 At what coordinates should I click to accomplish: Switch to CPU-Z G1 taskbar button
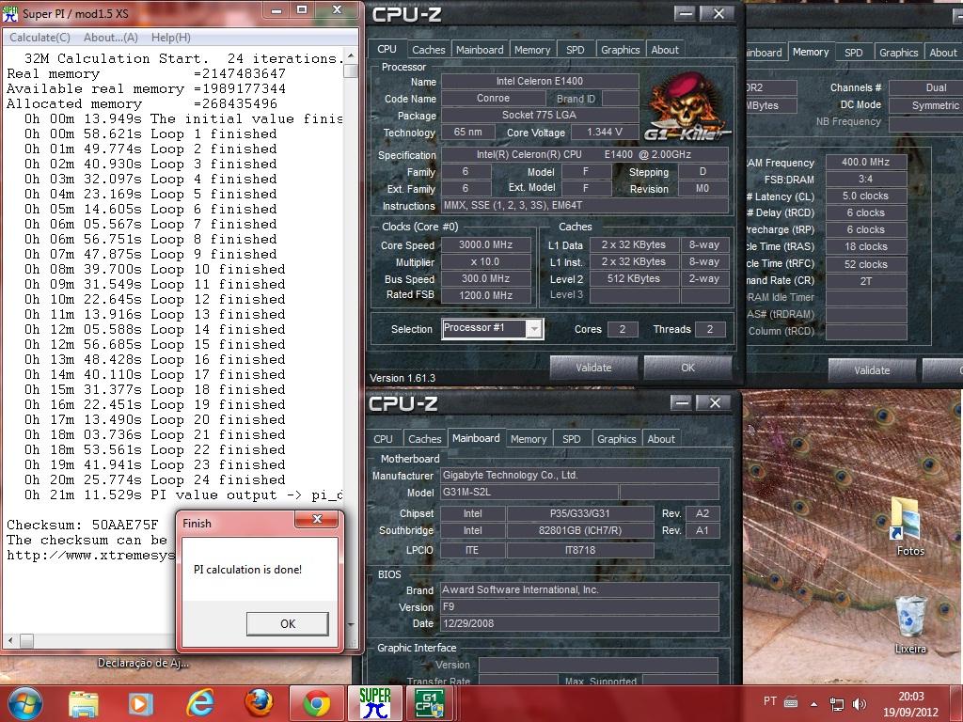429,703
